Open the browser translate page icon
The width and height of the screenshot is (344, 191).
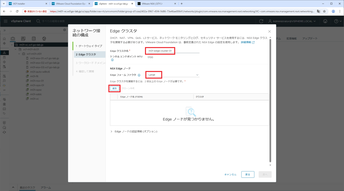(x=318, y=11)
